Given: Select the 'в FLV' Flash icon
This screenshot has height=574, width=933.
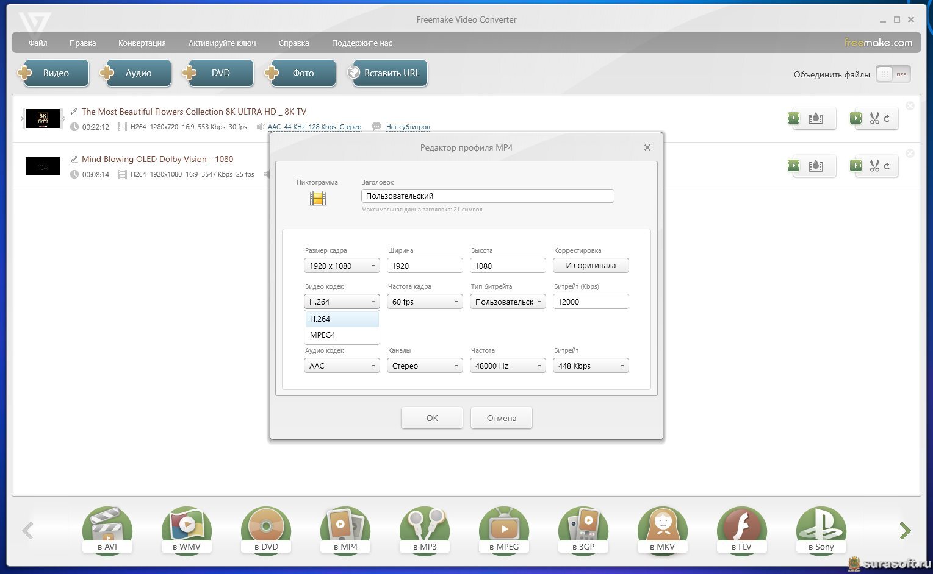Looking at the screenshot, I should pyautogui.click(x=742, y=529).
